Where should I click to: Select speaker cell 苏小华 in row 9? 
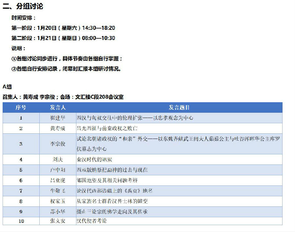pyautogui.click(x=58, y=212)
